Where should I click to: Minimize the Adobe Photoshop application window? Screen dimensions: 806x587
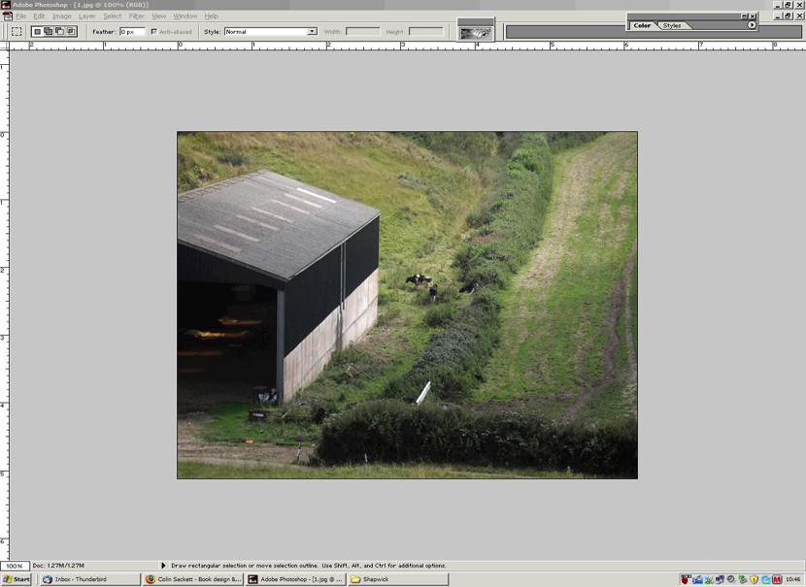click(779, 5)
